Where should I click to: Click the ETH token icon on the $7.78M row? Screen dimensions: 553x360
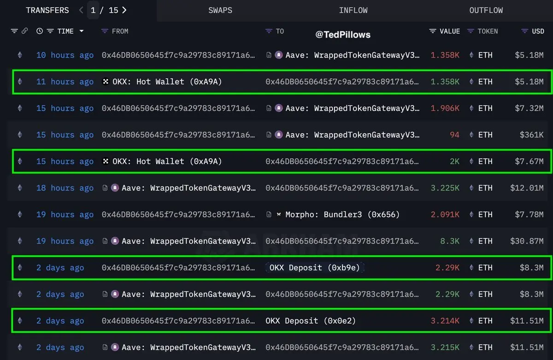click(x=471, y=215)
